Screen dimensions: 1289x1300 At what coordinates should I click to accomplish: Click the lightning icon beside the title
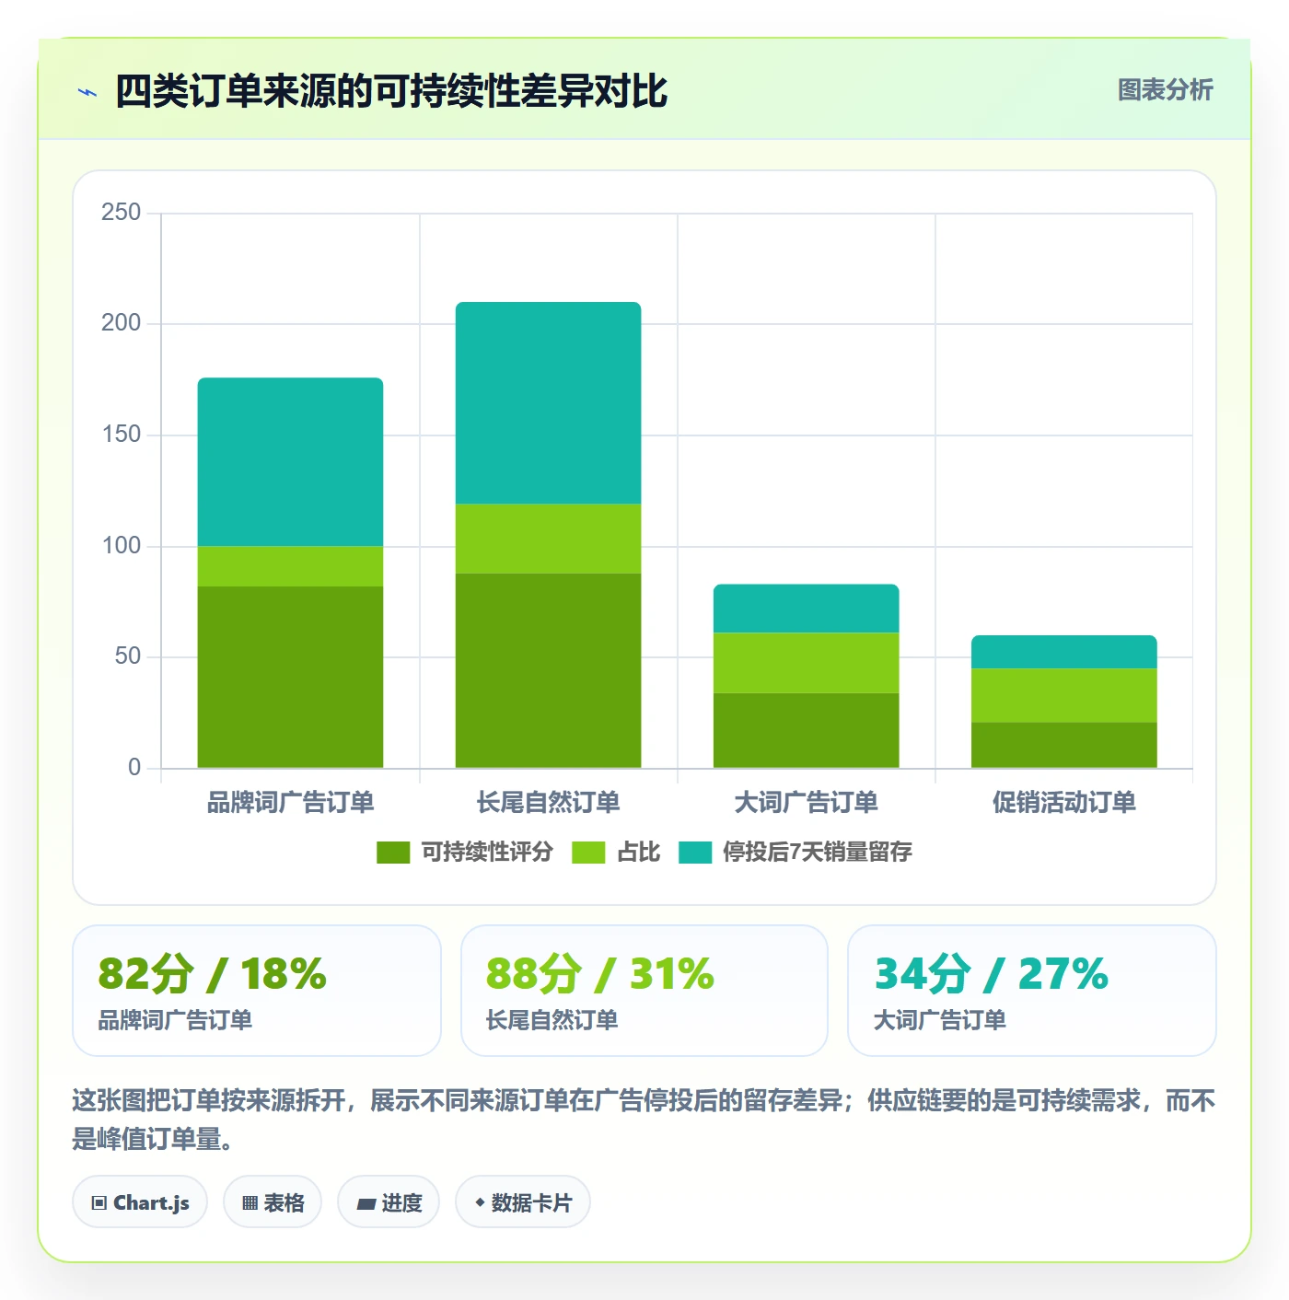coord(87,92)
